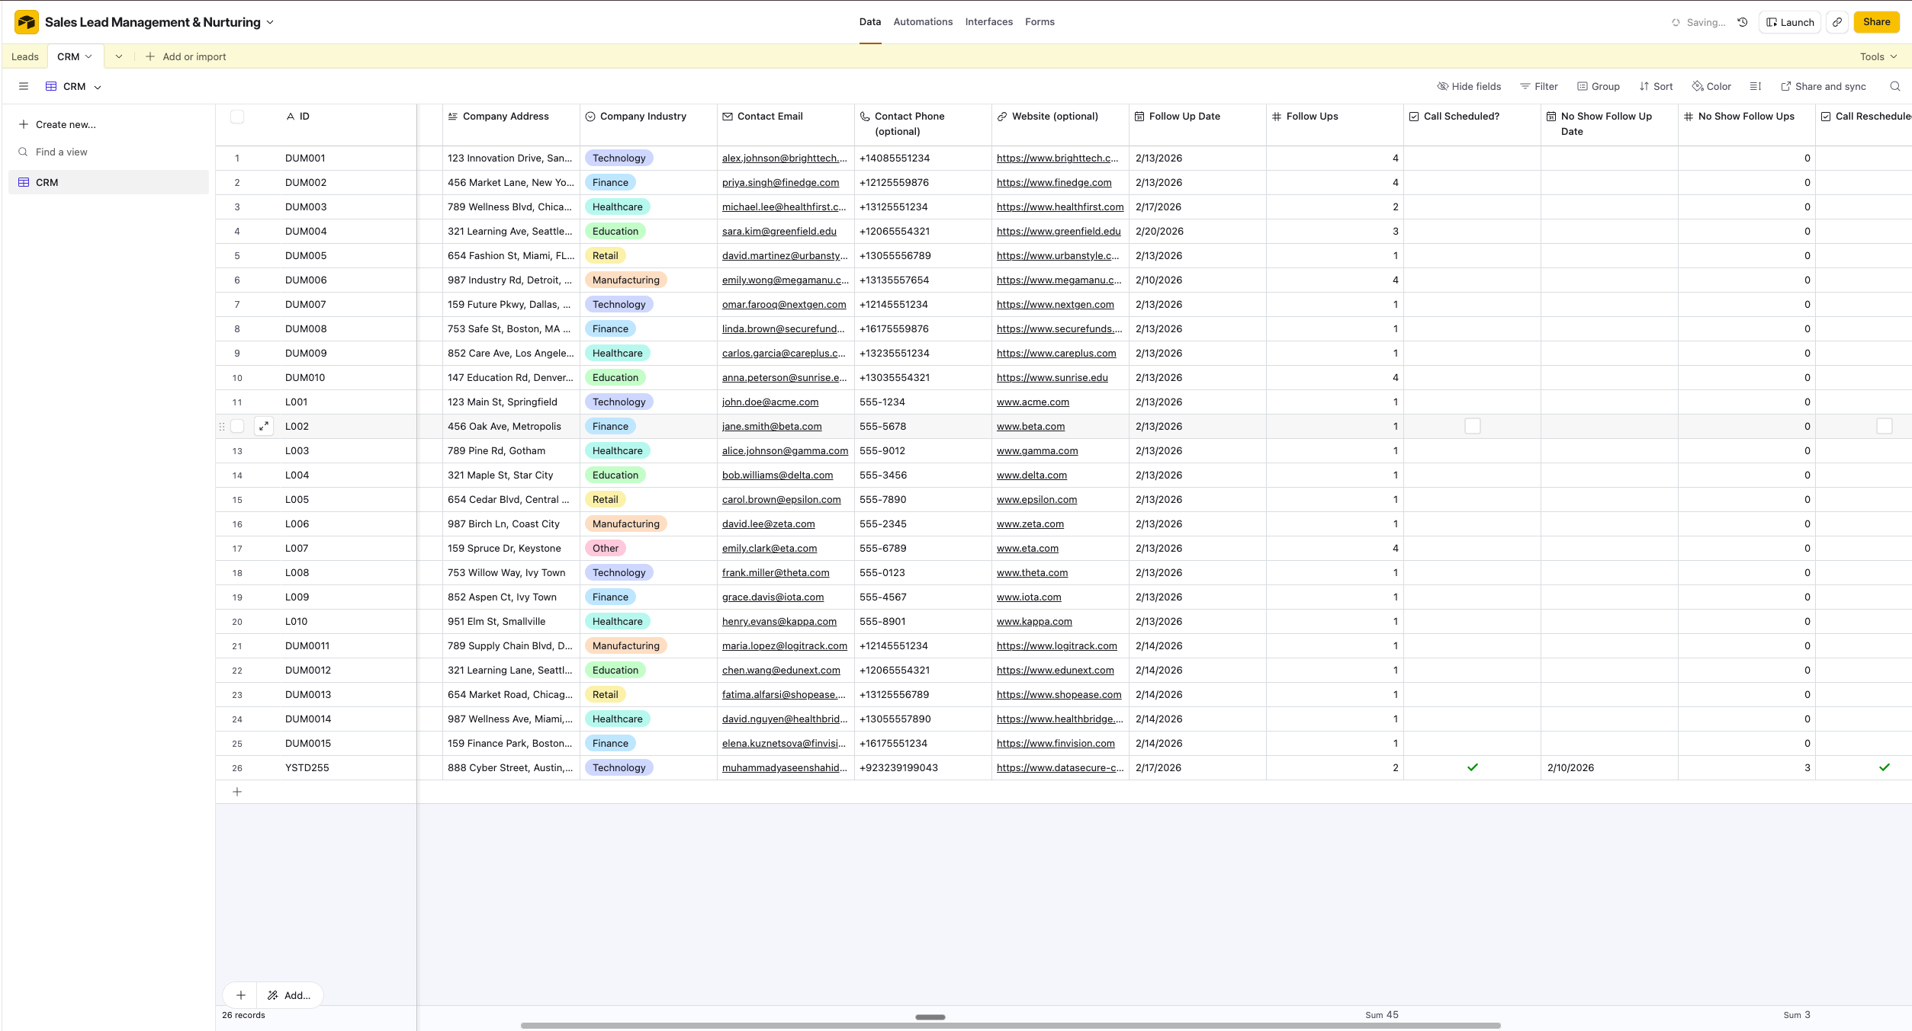
Task: Add new row with plus icon below rows
Action: (237, 792)
